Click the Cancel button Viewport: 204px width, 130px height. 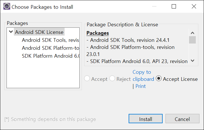(182, 119)
